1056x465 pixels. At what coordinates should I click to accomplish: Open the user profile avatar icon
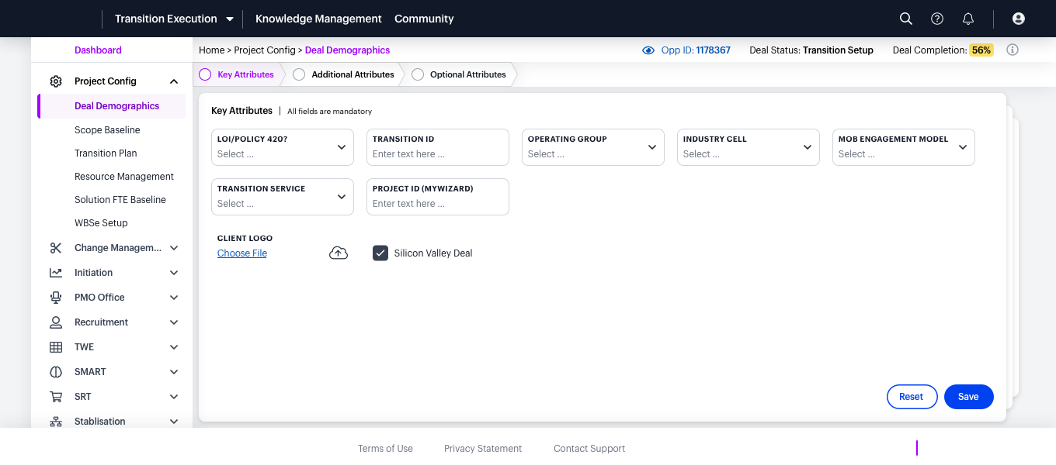coord(1019,19)
